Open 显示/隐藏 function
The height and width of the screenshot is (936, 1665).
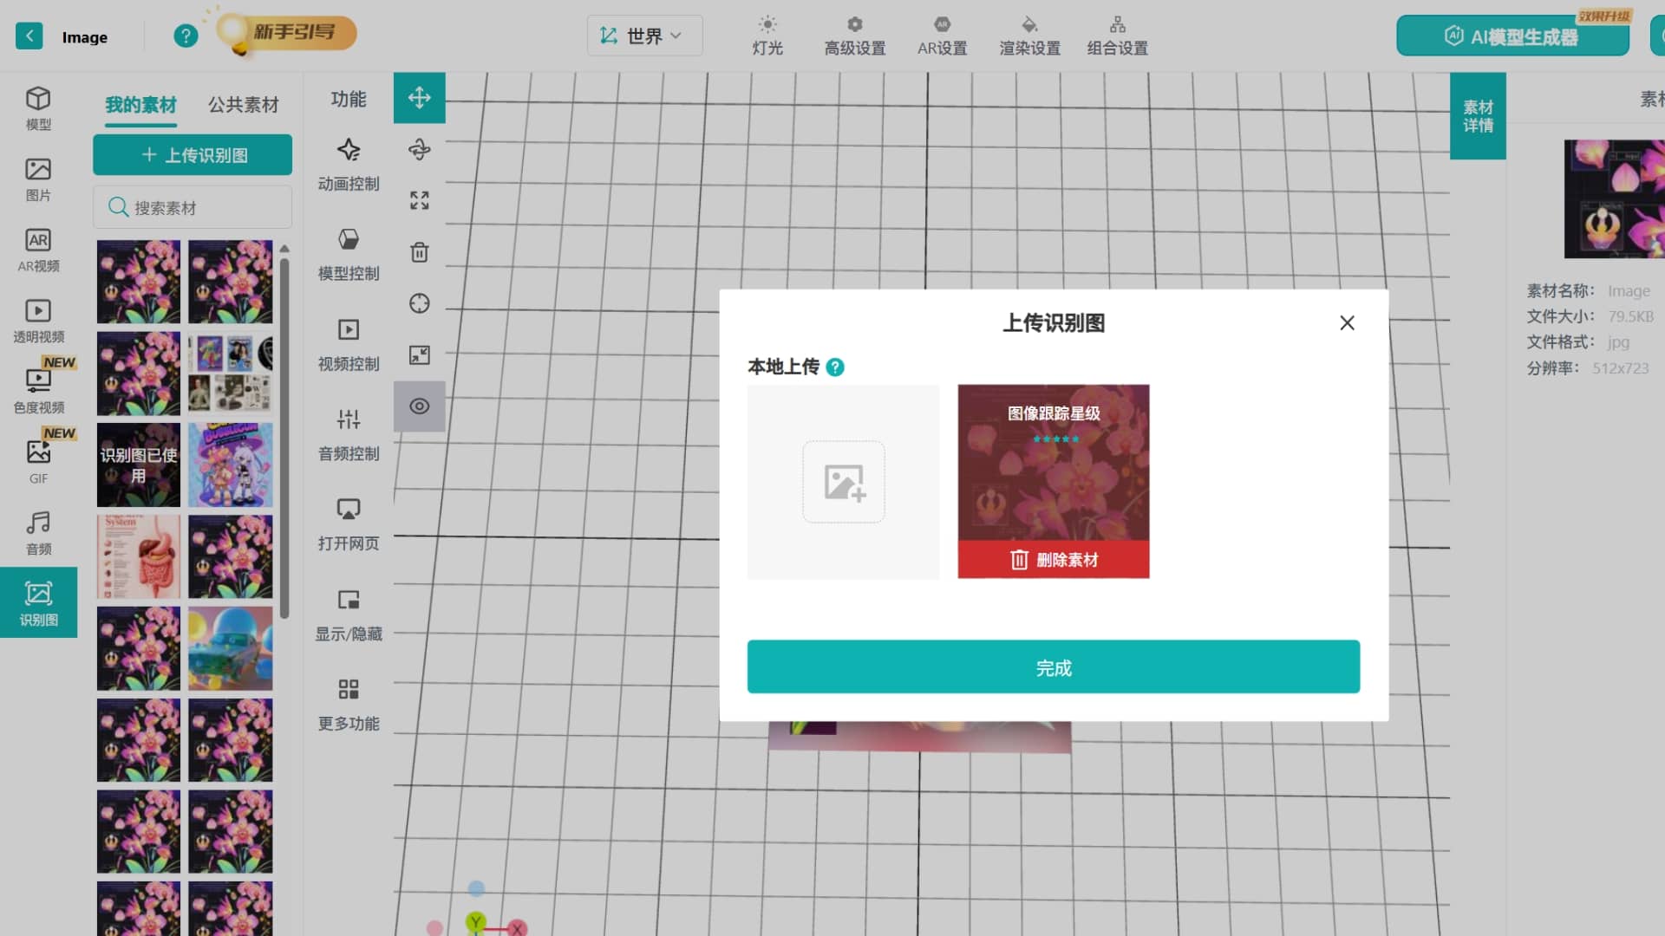349,615
